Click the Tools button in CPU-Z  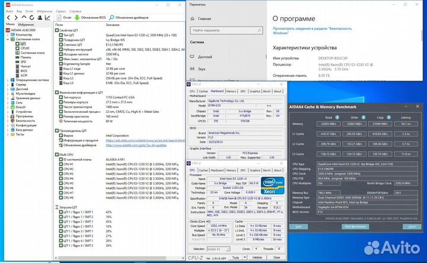[236, 257]
